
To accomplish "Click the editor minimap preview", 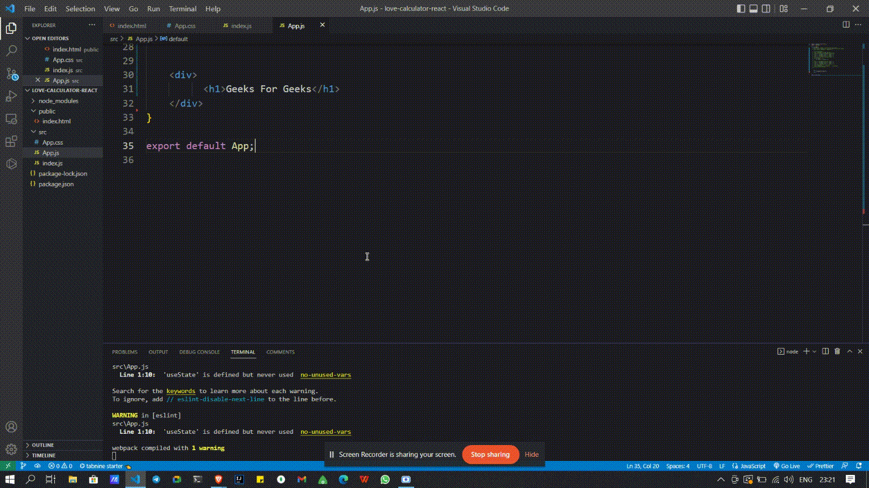I will click(834, 59).
